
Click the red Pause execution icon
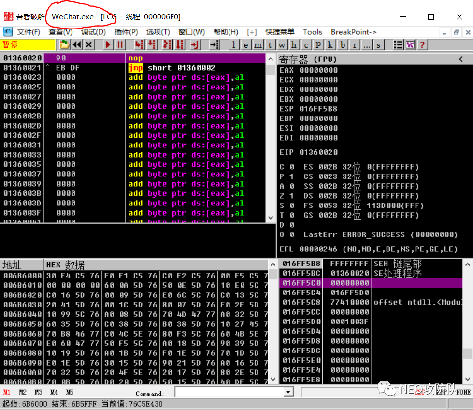point(120,45)
